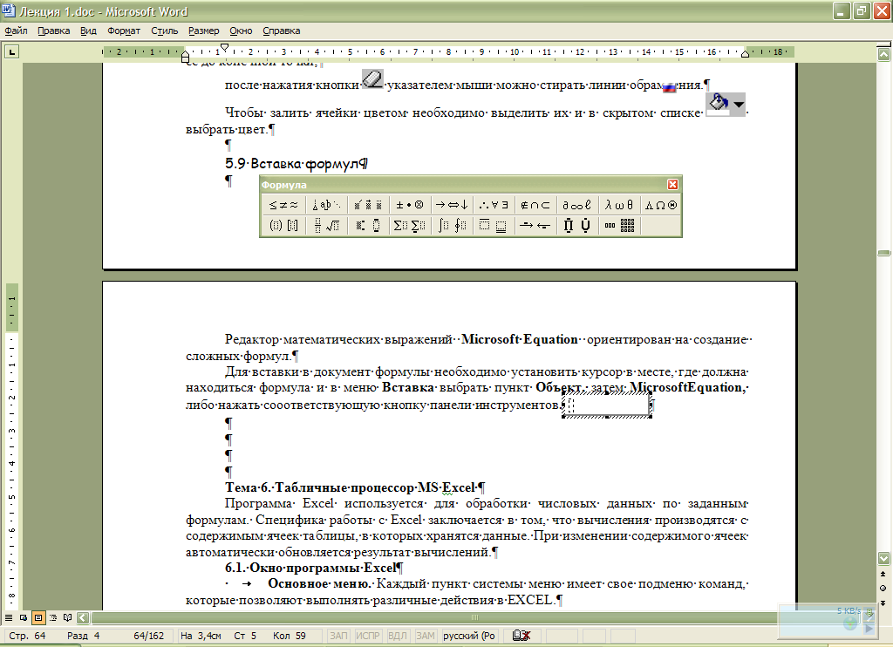This screenshot has width=893, height=647.
Task: Open the relational symbols palette (≤≠≈)
Action: [283, 205]
